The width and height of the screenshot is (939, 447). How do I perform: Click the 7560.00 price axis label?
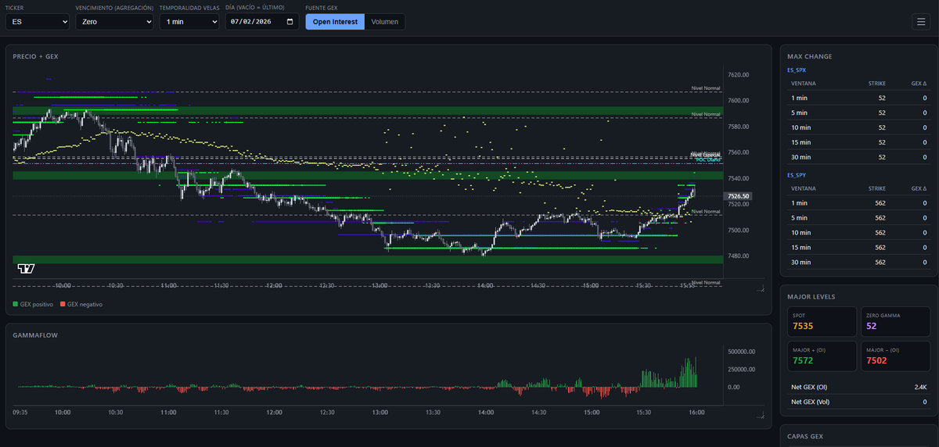tap(738, 152)
